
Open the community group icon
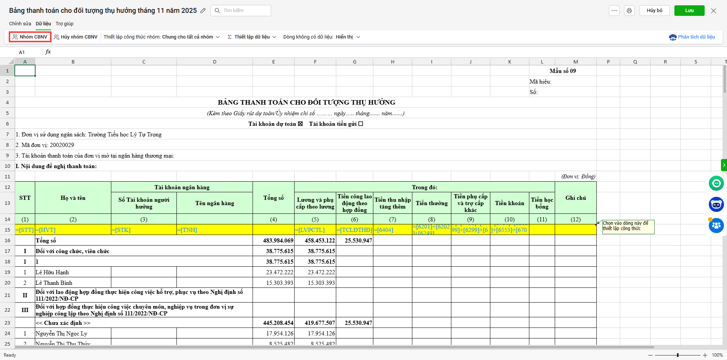pyautogui.click(x=716, y=226)
